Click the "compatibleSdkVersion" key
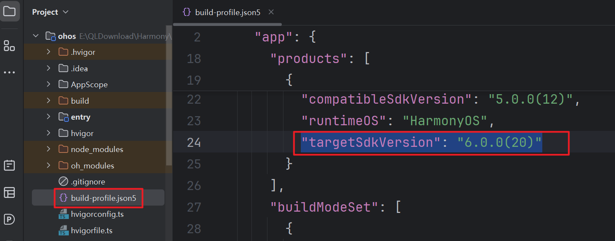This screenshot has width=615, height=241. [x=387, y=99]
